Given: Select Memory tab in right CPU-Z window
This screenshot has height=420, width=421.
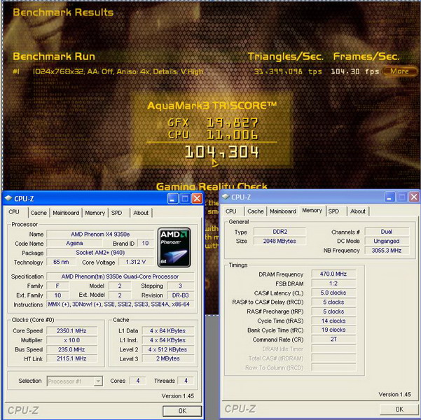Looking at the screenshot, I should pos(312,211).
